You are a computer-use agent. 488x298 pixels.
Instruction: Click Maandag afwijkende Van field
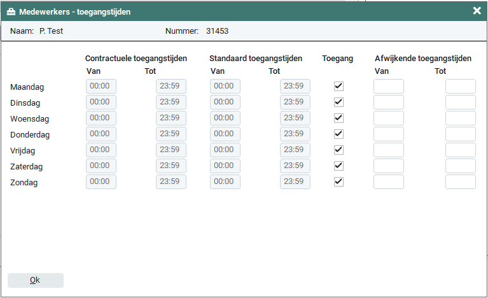click(388, 86)
